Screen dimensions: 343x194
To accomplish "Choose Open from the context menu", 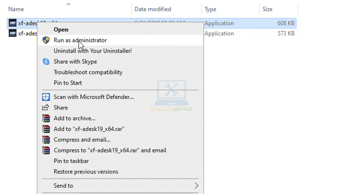I will [61, 30].
